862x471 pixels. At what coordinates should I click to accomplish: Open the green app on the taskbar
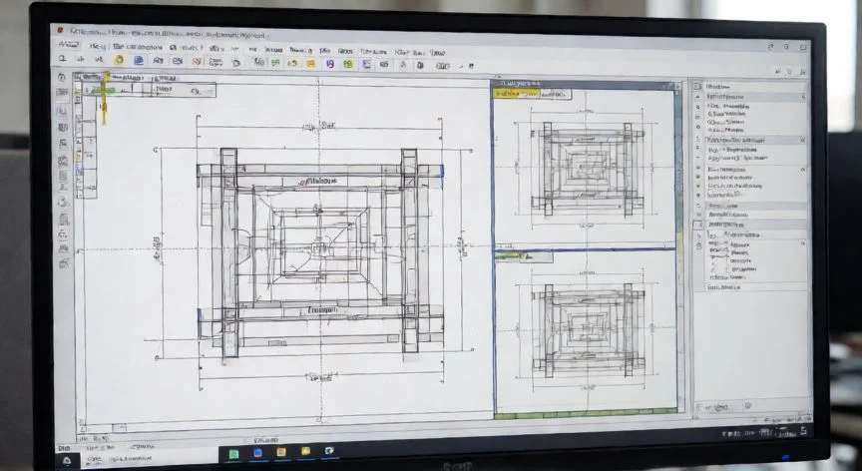pos(233,453)
